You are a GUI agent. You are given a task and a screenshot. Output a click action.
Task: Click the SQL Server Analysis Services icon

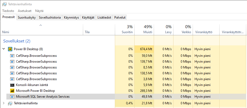(x=12, y=97)
